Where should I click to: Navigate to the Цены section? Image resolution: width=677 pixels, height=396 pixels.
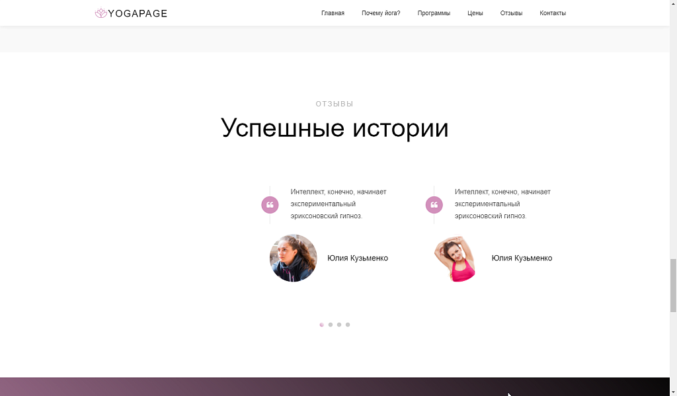[x=474, y=13]
